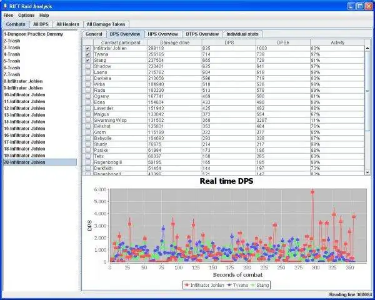The width and height of the screenshot is (375, 300).
Task: Open the Options menu
Action: pos(26,15)
